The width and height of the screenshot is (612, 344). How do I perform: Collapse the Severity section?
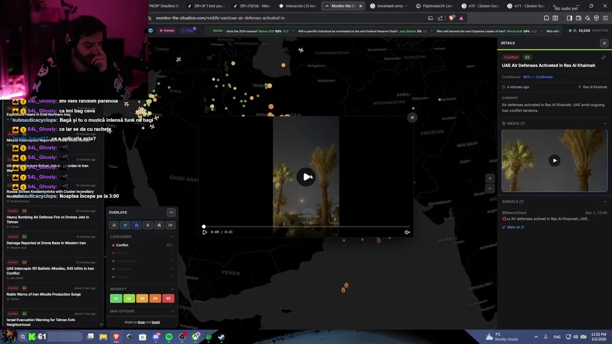click(172, 289)
